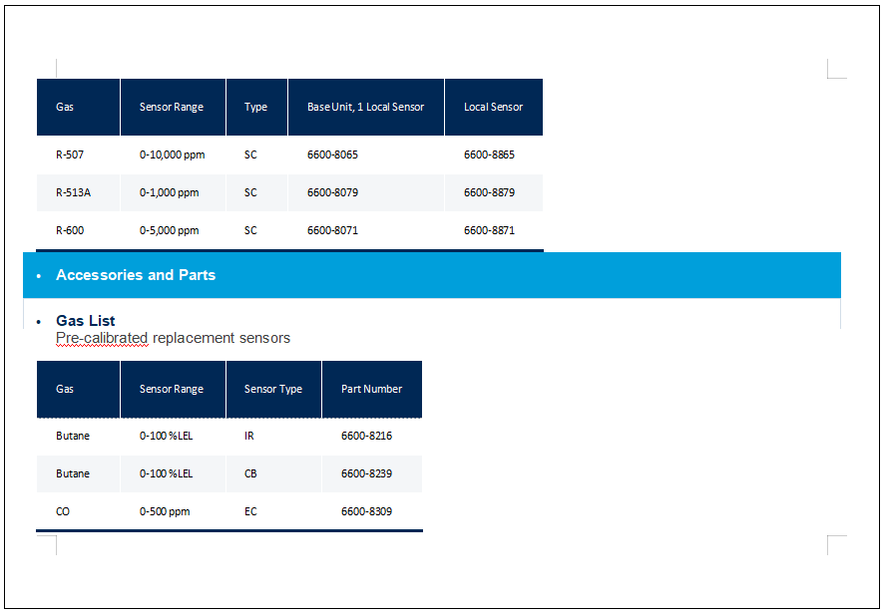Image resolution: width=884 pixels, height=614 pixels.
Task: Click the 'Base Unit, 1 Local Sensor' header
Action: [x=365, y=107]
